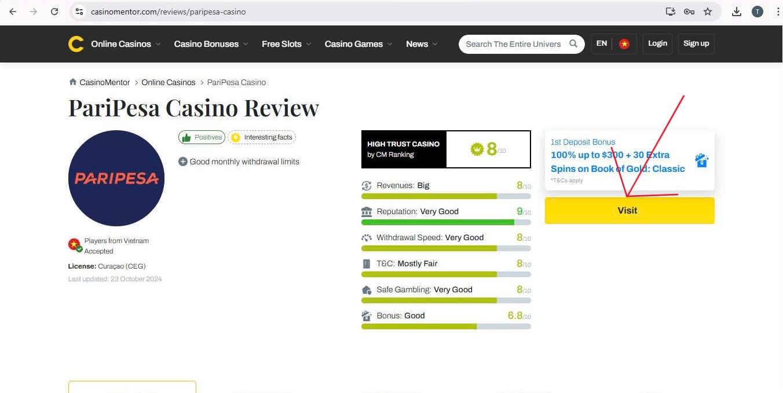Click the Bonus gift box icon
Image resolution: width=783 pixels, height=393 pixels.
366,316
